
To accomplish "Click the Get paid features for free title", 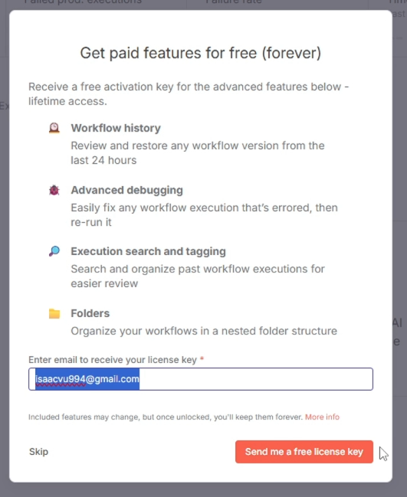I will (x=201, y=53).
